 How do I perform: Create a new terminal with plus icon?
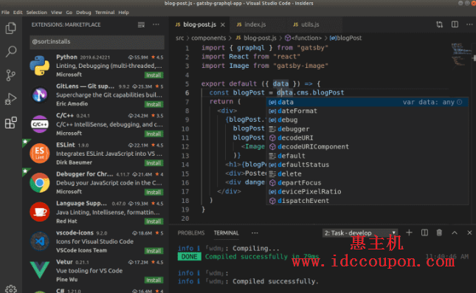(410, 233)
